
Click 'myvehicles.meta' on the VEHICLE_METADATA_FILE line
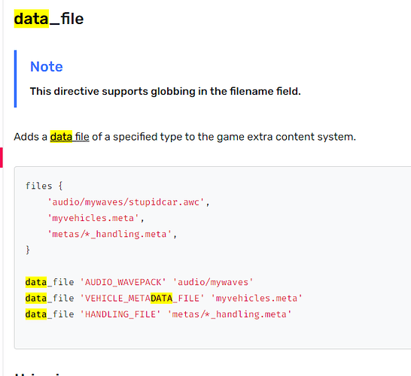click(257, 299)
